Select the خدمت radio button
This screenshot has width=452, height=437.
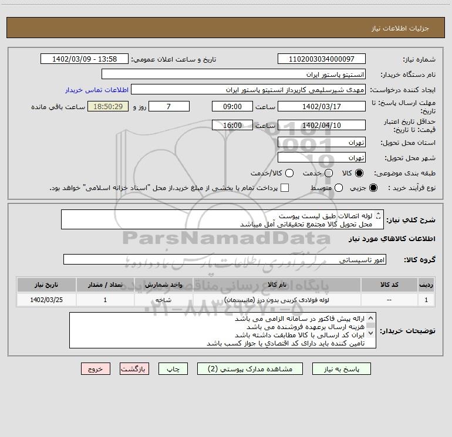(x=329, y=173)
